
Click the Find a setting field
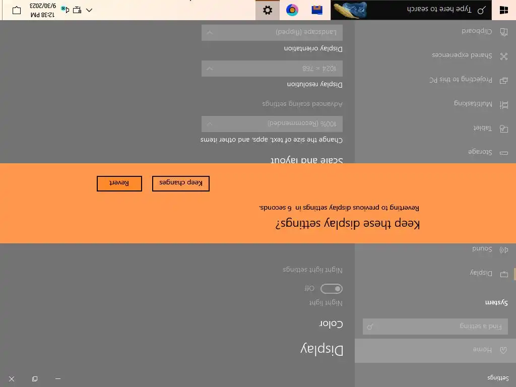[435, 327]
